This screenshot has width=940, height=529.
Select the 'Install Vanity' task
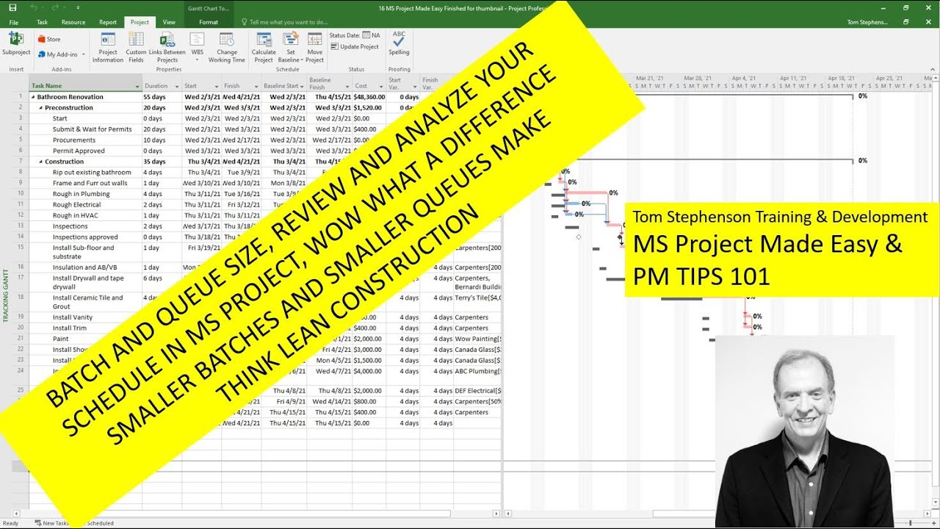pyautogui.click(x=73, y=317)
